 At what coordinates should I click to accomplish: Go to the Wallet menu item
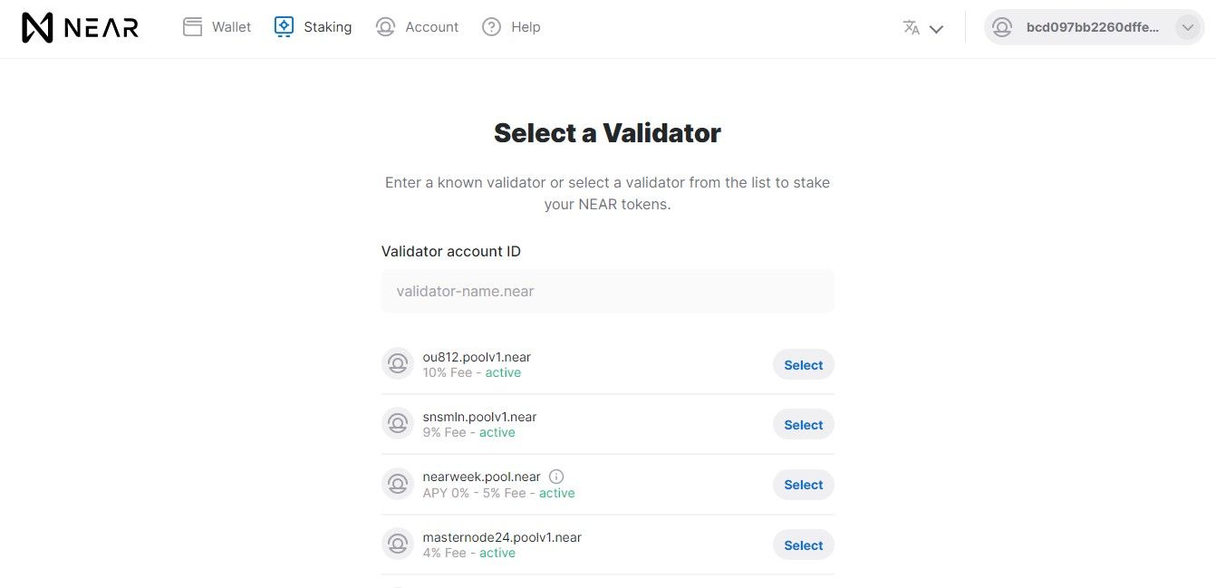pos(217,27)
